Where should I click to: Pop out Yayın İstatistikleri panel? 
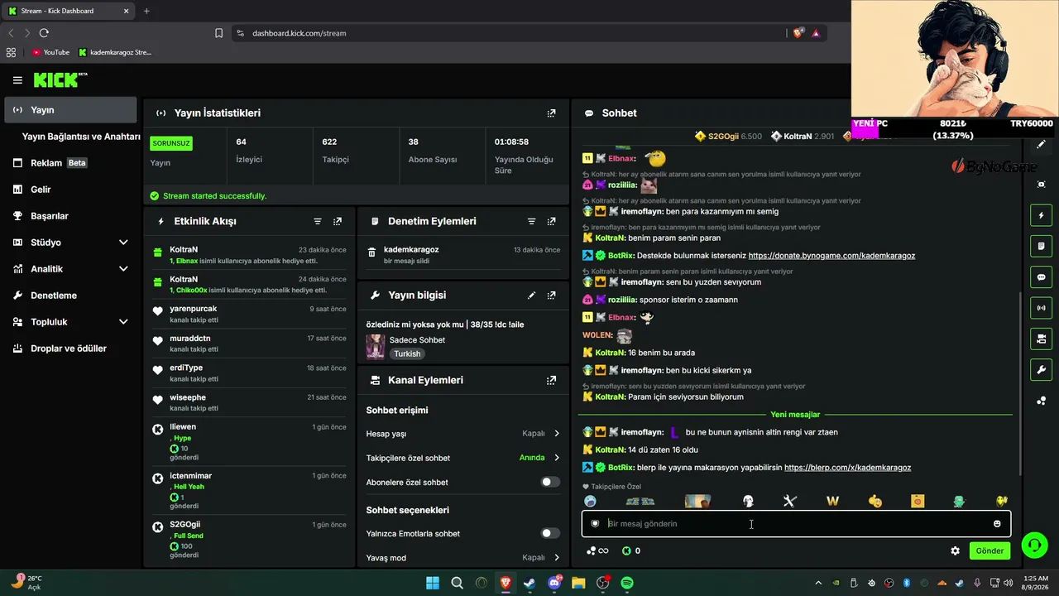pos(552,113)
